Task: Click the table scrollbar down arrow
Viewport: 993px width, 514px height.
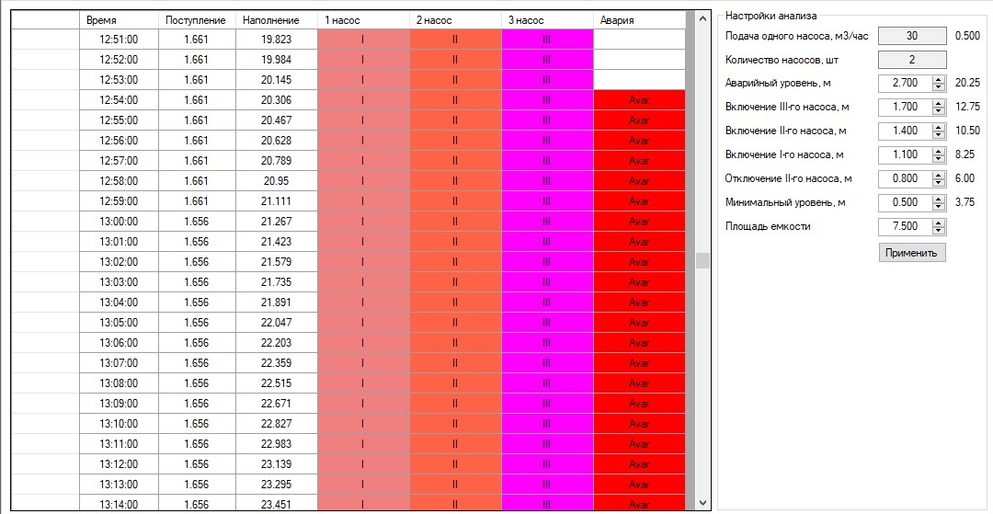Action: [x=702, y=503]
